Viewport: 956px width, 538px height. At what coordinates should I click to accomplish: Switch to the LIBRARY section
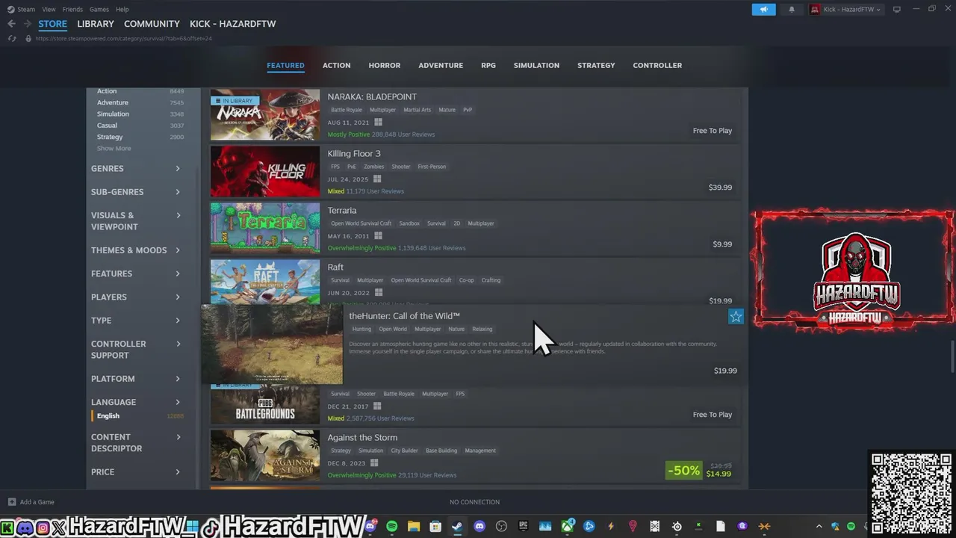[96, 24]
